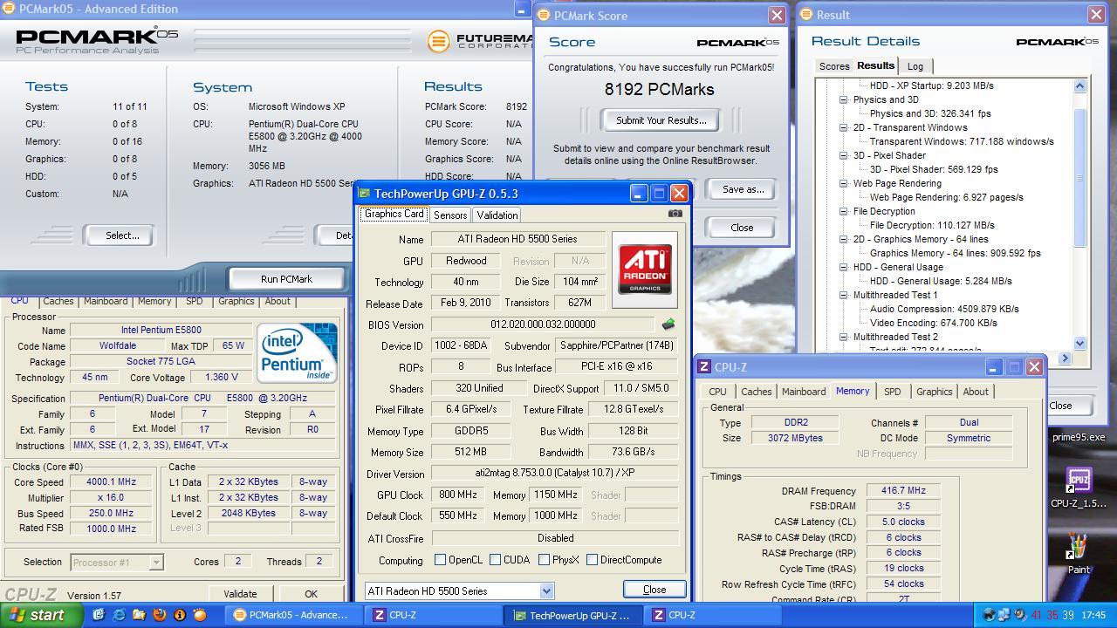Click the TechPowerUp GPU-Z title bar icon
The height and width of the screenshot is (628, 1117).
coord(366,194)
